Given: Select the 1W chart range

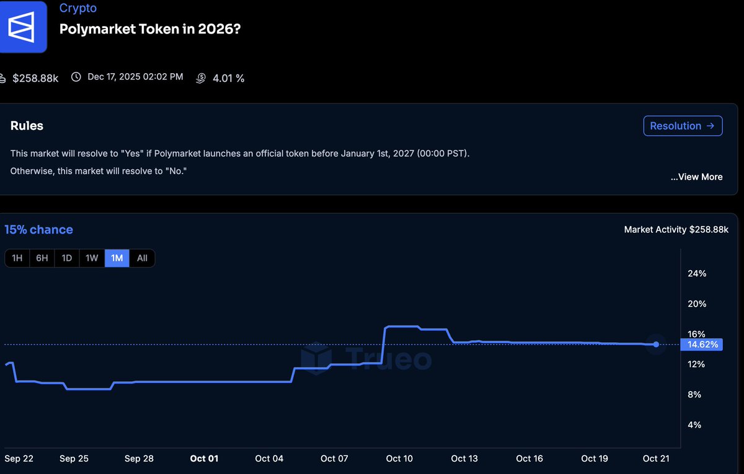Looking at the screenshot, I should (x=92, y=258).
